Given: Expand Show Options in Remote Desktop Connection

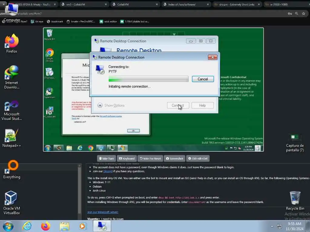Looking at the screenshot, I should pos(111,105).
